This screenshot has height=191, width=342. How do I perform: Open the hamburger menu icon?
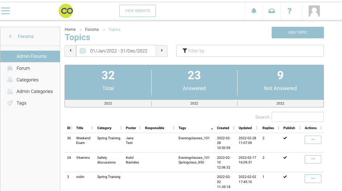5,10
